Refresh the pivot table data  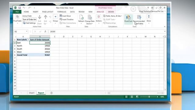pyautogui.click(x=81, y=20)
